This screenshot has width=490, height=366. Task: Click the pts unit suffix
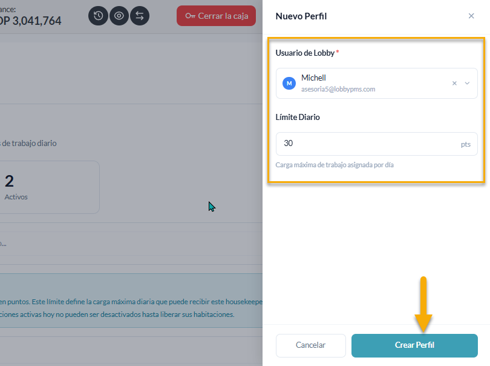point(465,144)
